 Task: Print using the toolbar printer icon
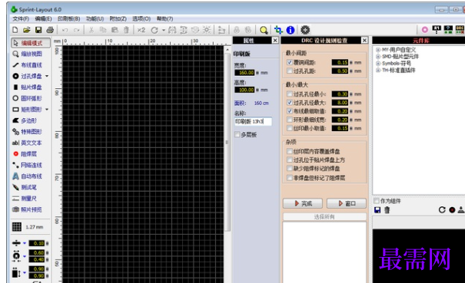coord(50,30)
